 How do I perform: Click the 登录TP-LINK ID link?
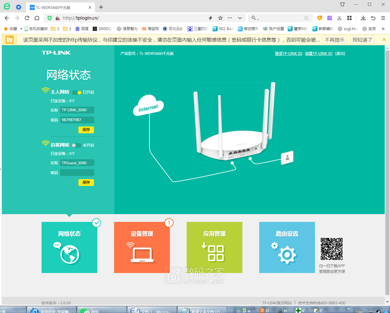pos(288,54)
